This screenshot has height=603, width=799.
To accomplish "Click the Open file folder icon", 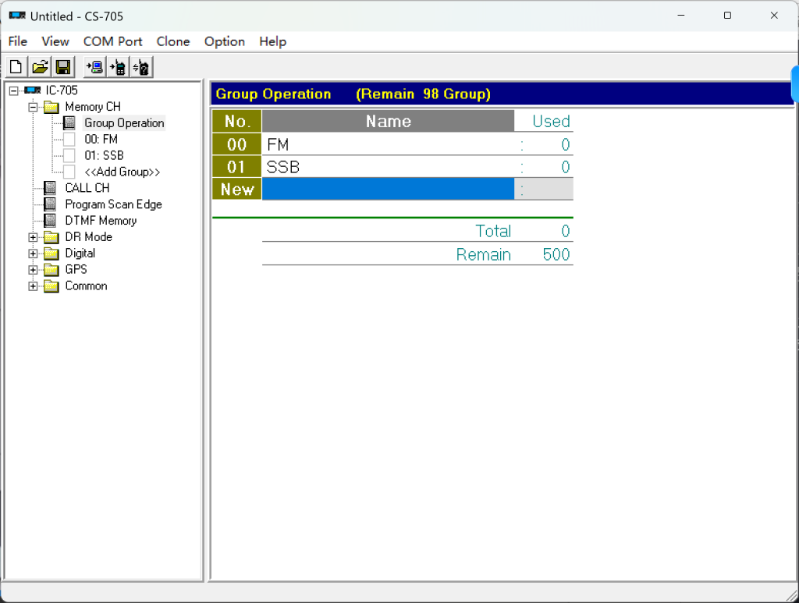I will 40,67.
